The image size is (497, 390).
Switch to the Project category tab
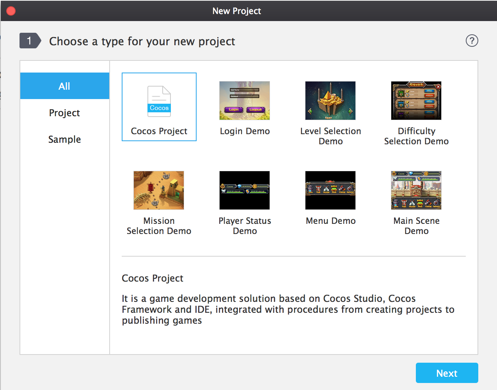tap(65, 113)
